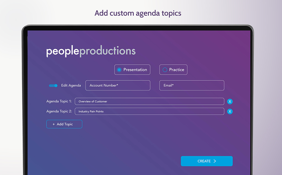Click the Presentation option label text
Image resolution: width=282 pixels, height=175 pixels.
(x=135, y=70)
